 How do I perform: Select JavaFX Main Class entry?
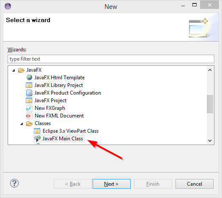tap(63, 139)
